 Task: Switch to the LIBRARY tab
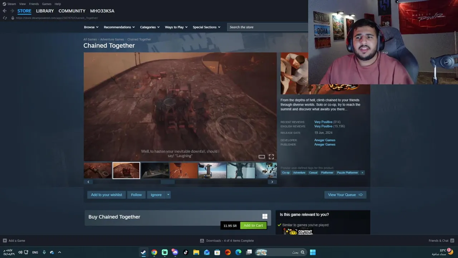point(45,11)
